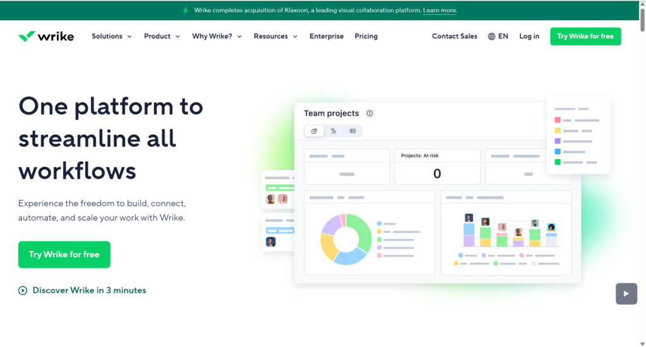Click the play icon beside Discover Wrike
The width and height of the screenshot is (646, 347).
pos(23,291)
